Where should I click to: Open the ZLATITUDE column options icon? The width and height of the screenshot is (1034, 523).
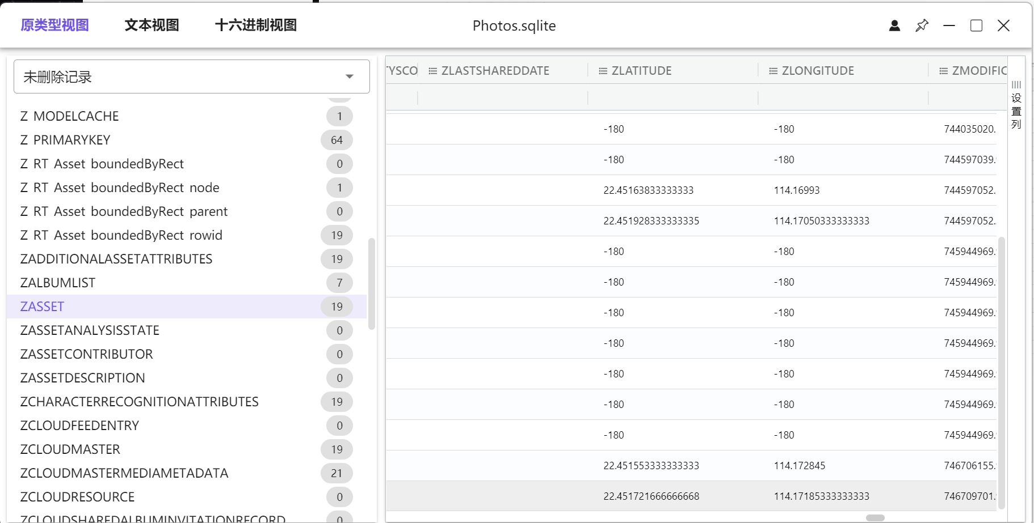[x=602, y=70]
